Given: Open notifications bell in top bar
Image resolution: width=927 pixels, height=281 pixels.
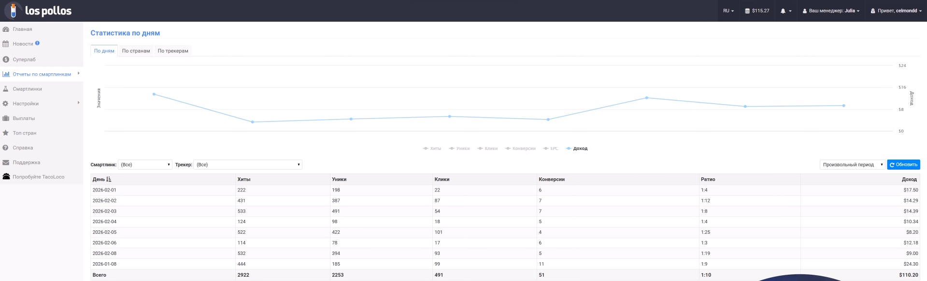Looking at the screenshot, I should point(783,11).
